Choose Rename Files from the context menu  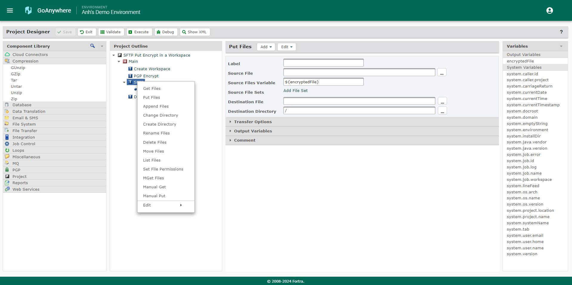(156, 133)
